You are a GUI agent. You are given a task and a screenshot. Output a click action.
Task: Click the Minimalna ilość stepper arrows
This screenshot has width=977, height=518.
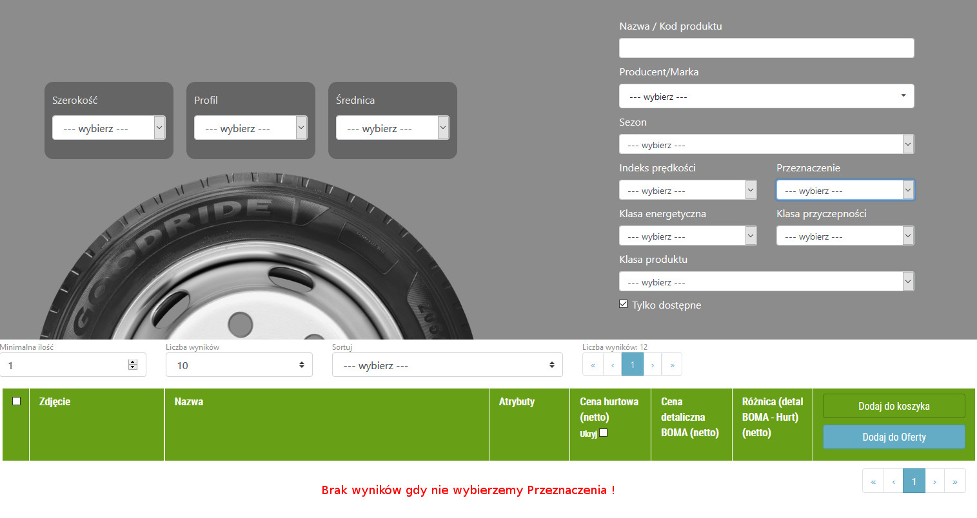click(133, 365)
